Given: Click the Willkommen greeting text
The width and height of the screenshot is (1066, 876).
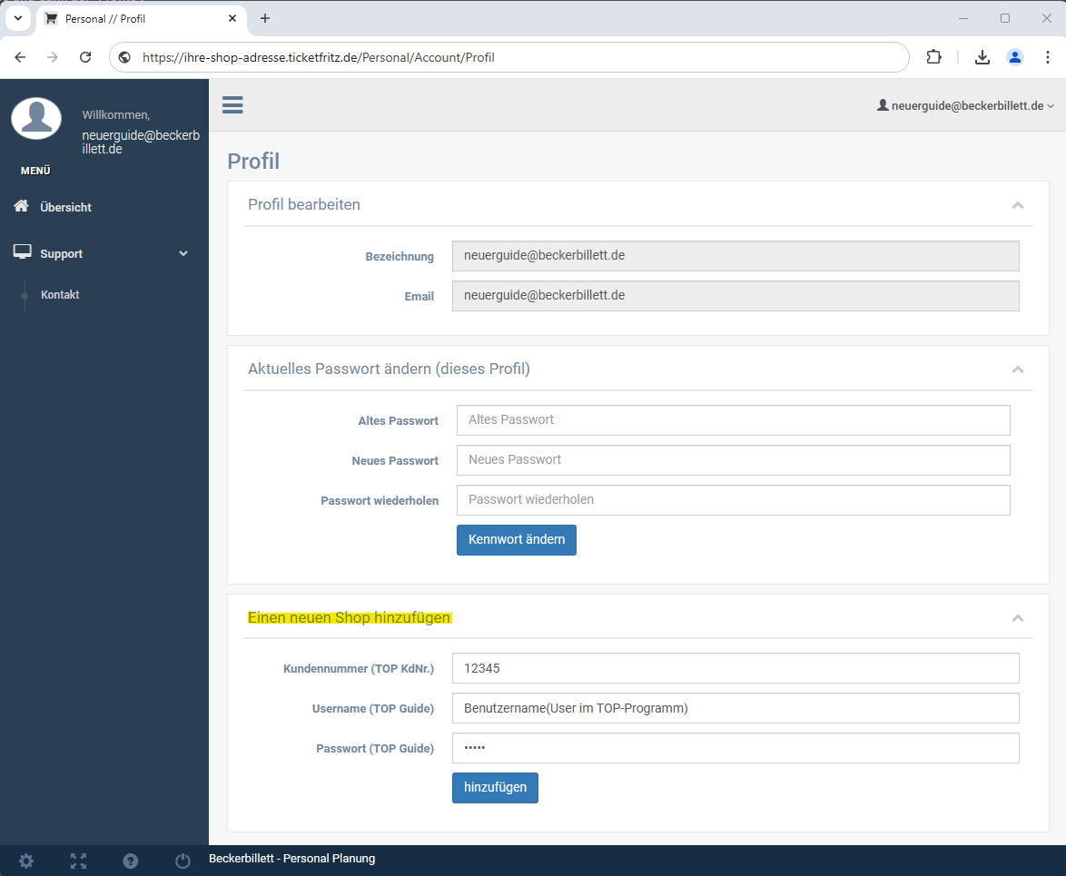Looking at the screenshot, I should click(116, 115).
